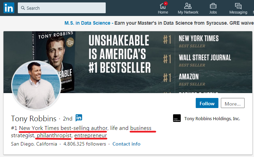This screenshot has height=157, width=254.
Task: Click the Tony Robbins Holdings, Inc. link
Action: pos(212,118)
